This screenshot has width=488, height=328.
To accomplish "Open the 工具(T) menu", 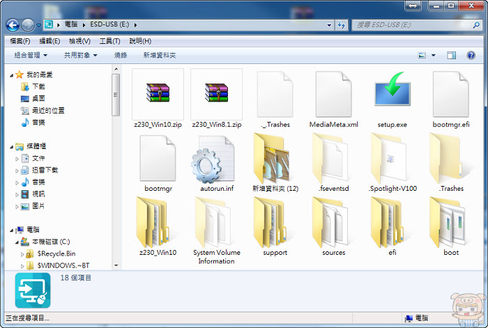I will click(110, 41).
